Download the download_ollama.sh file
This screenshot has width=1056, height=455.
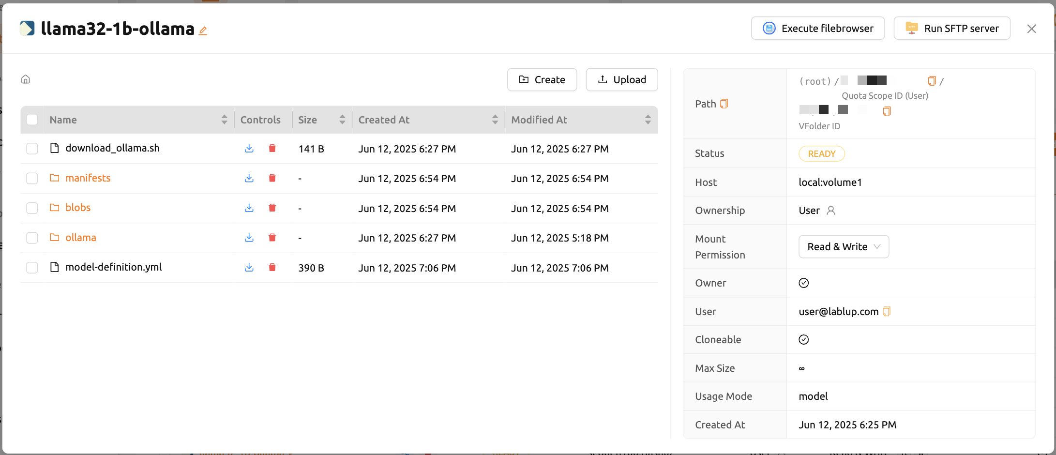point(249,148)
